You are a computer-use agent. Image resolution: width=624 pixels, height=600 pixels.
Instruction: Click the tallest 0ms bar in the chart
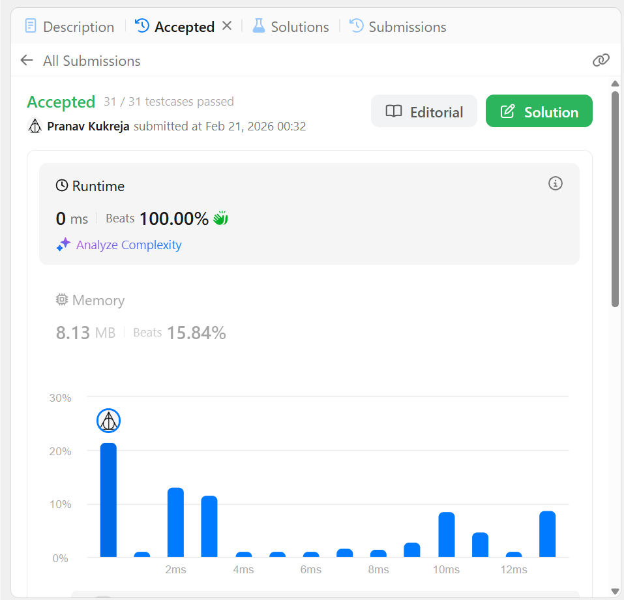point(108,500)
